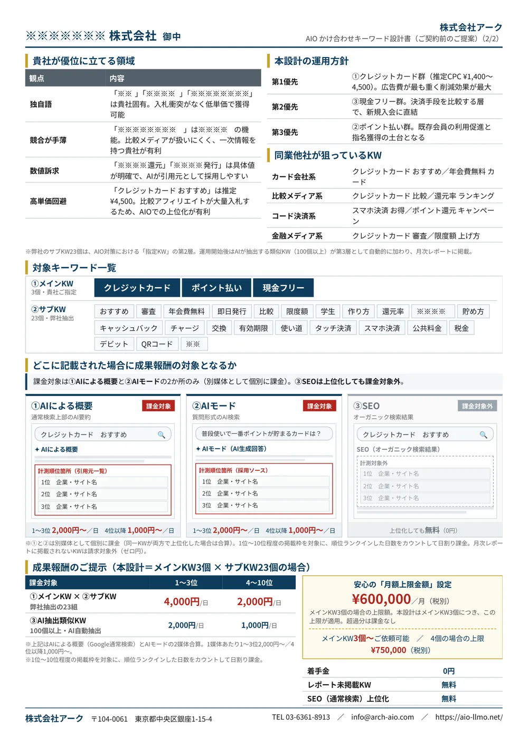Click the 課金対象 badge on the AIモード card
Screen dimensions: 528x747
320,406
